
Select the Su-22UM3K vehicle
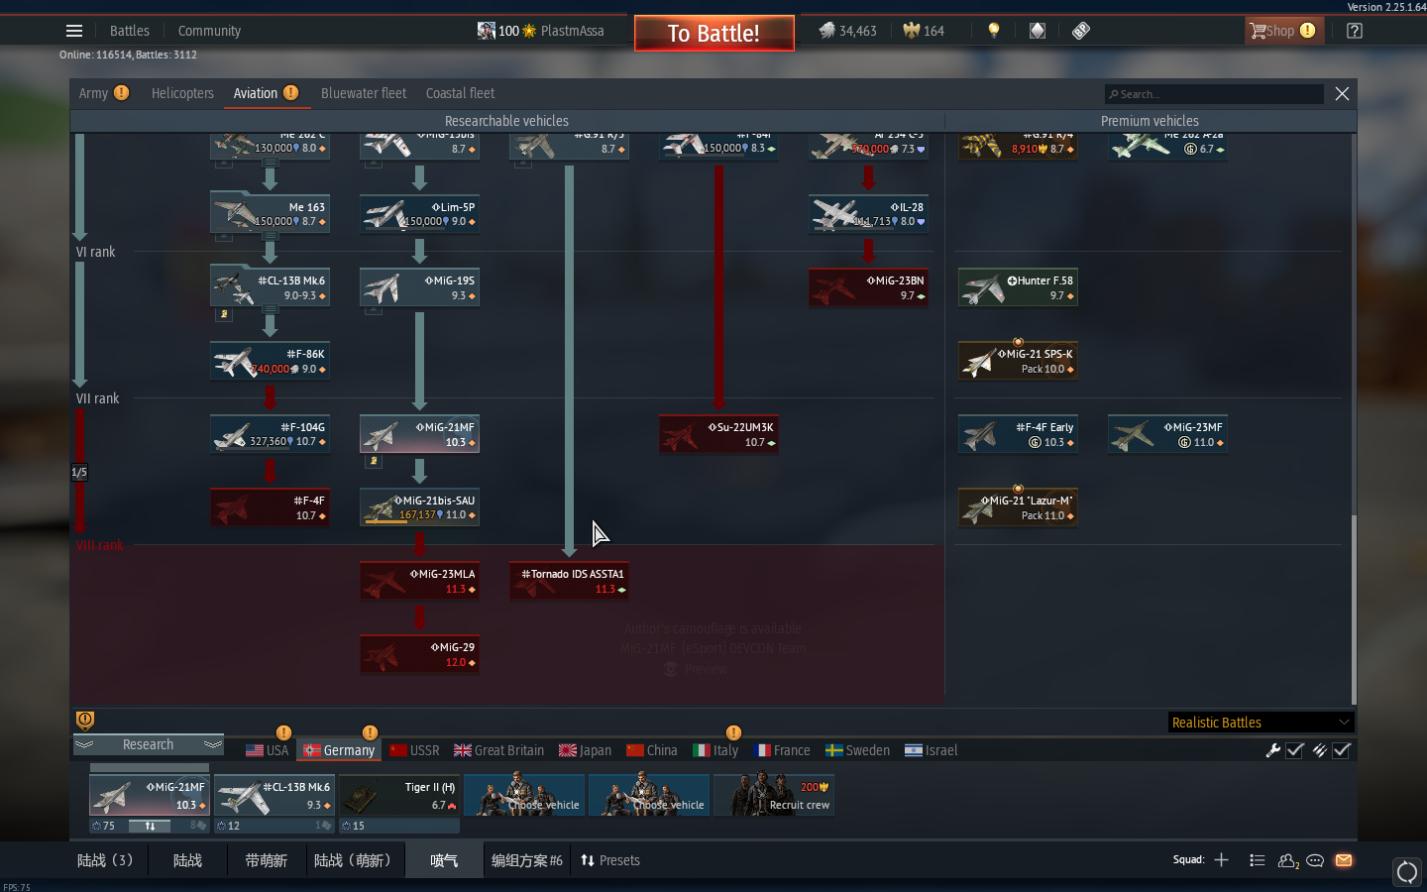718,434
